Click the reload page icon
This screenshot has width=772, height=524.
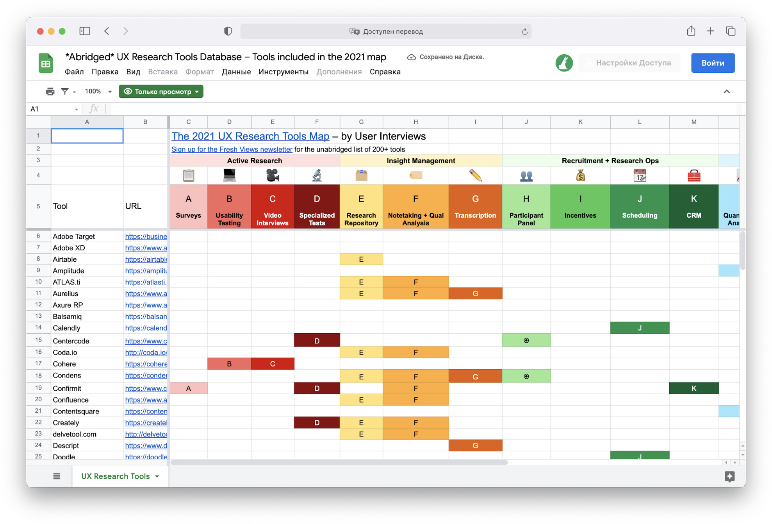click(x=524, y=32)
